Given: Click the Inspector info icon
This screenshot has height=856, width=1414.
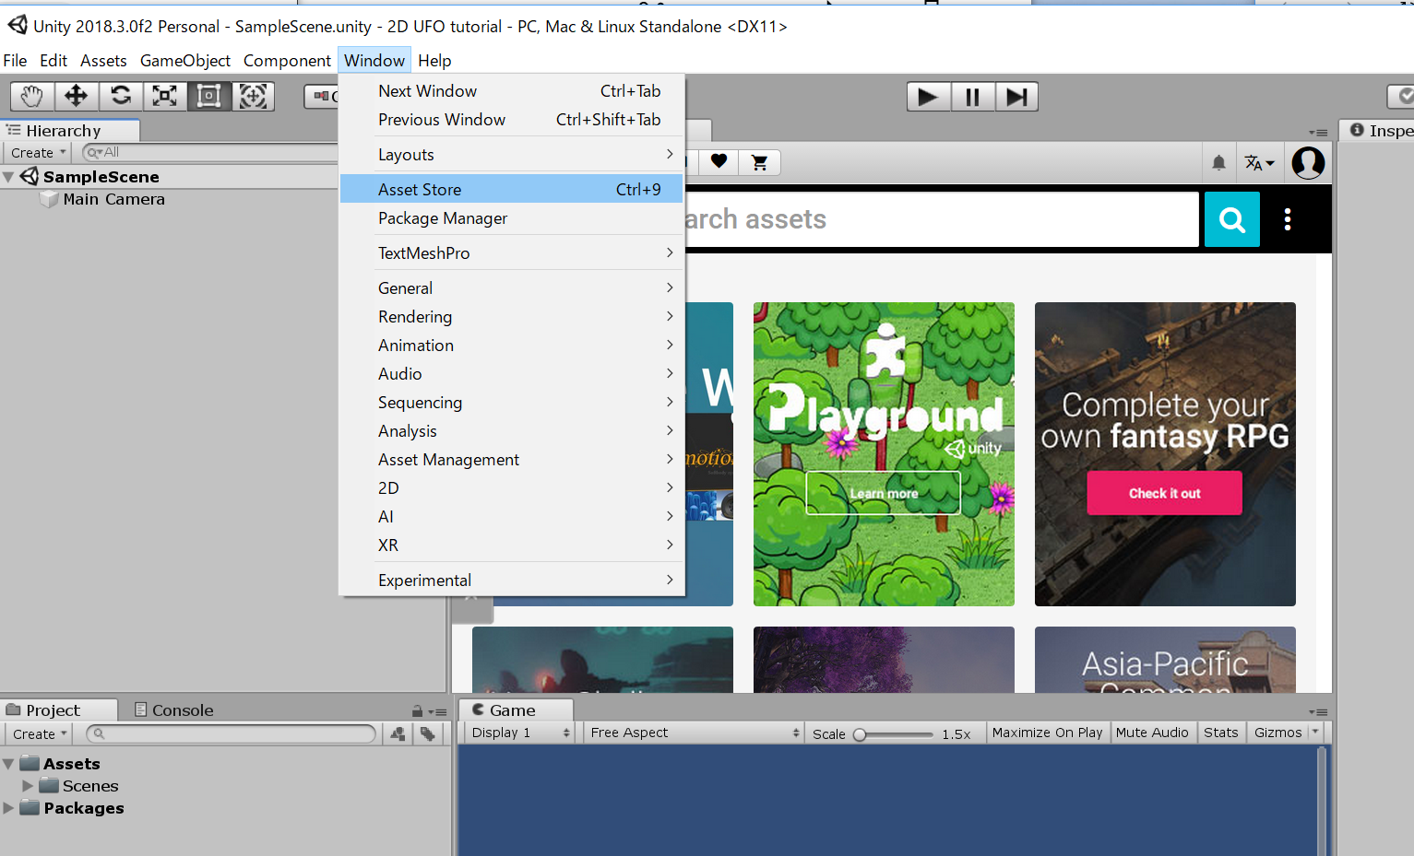Looking at the screenshot, I should tap(1357, 130).
